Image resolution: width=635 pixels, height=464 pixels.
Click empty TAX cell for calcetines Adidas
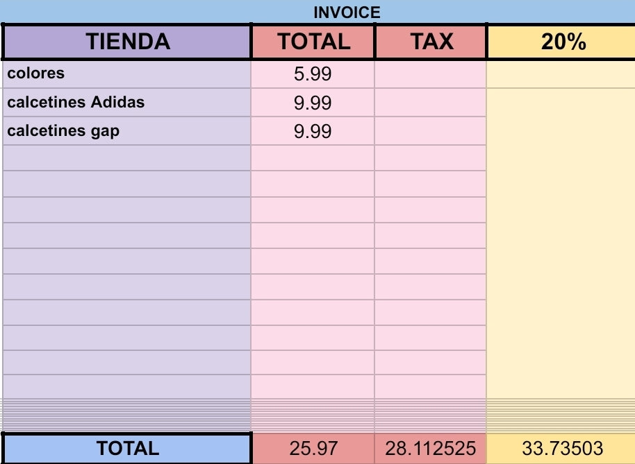tap(431, 103)
